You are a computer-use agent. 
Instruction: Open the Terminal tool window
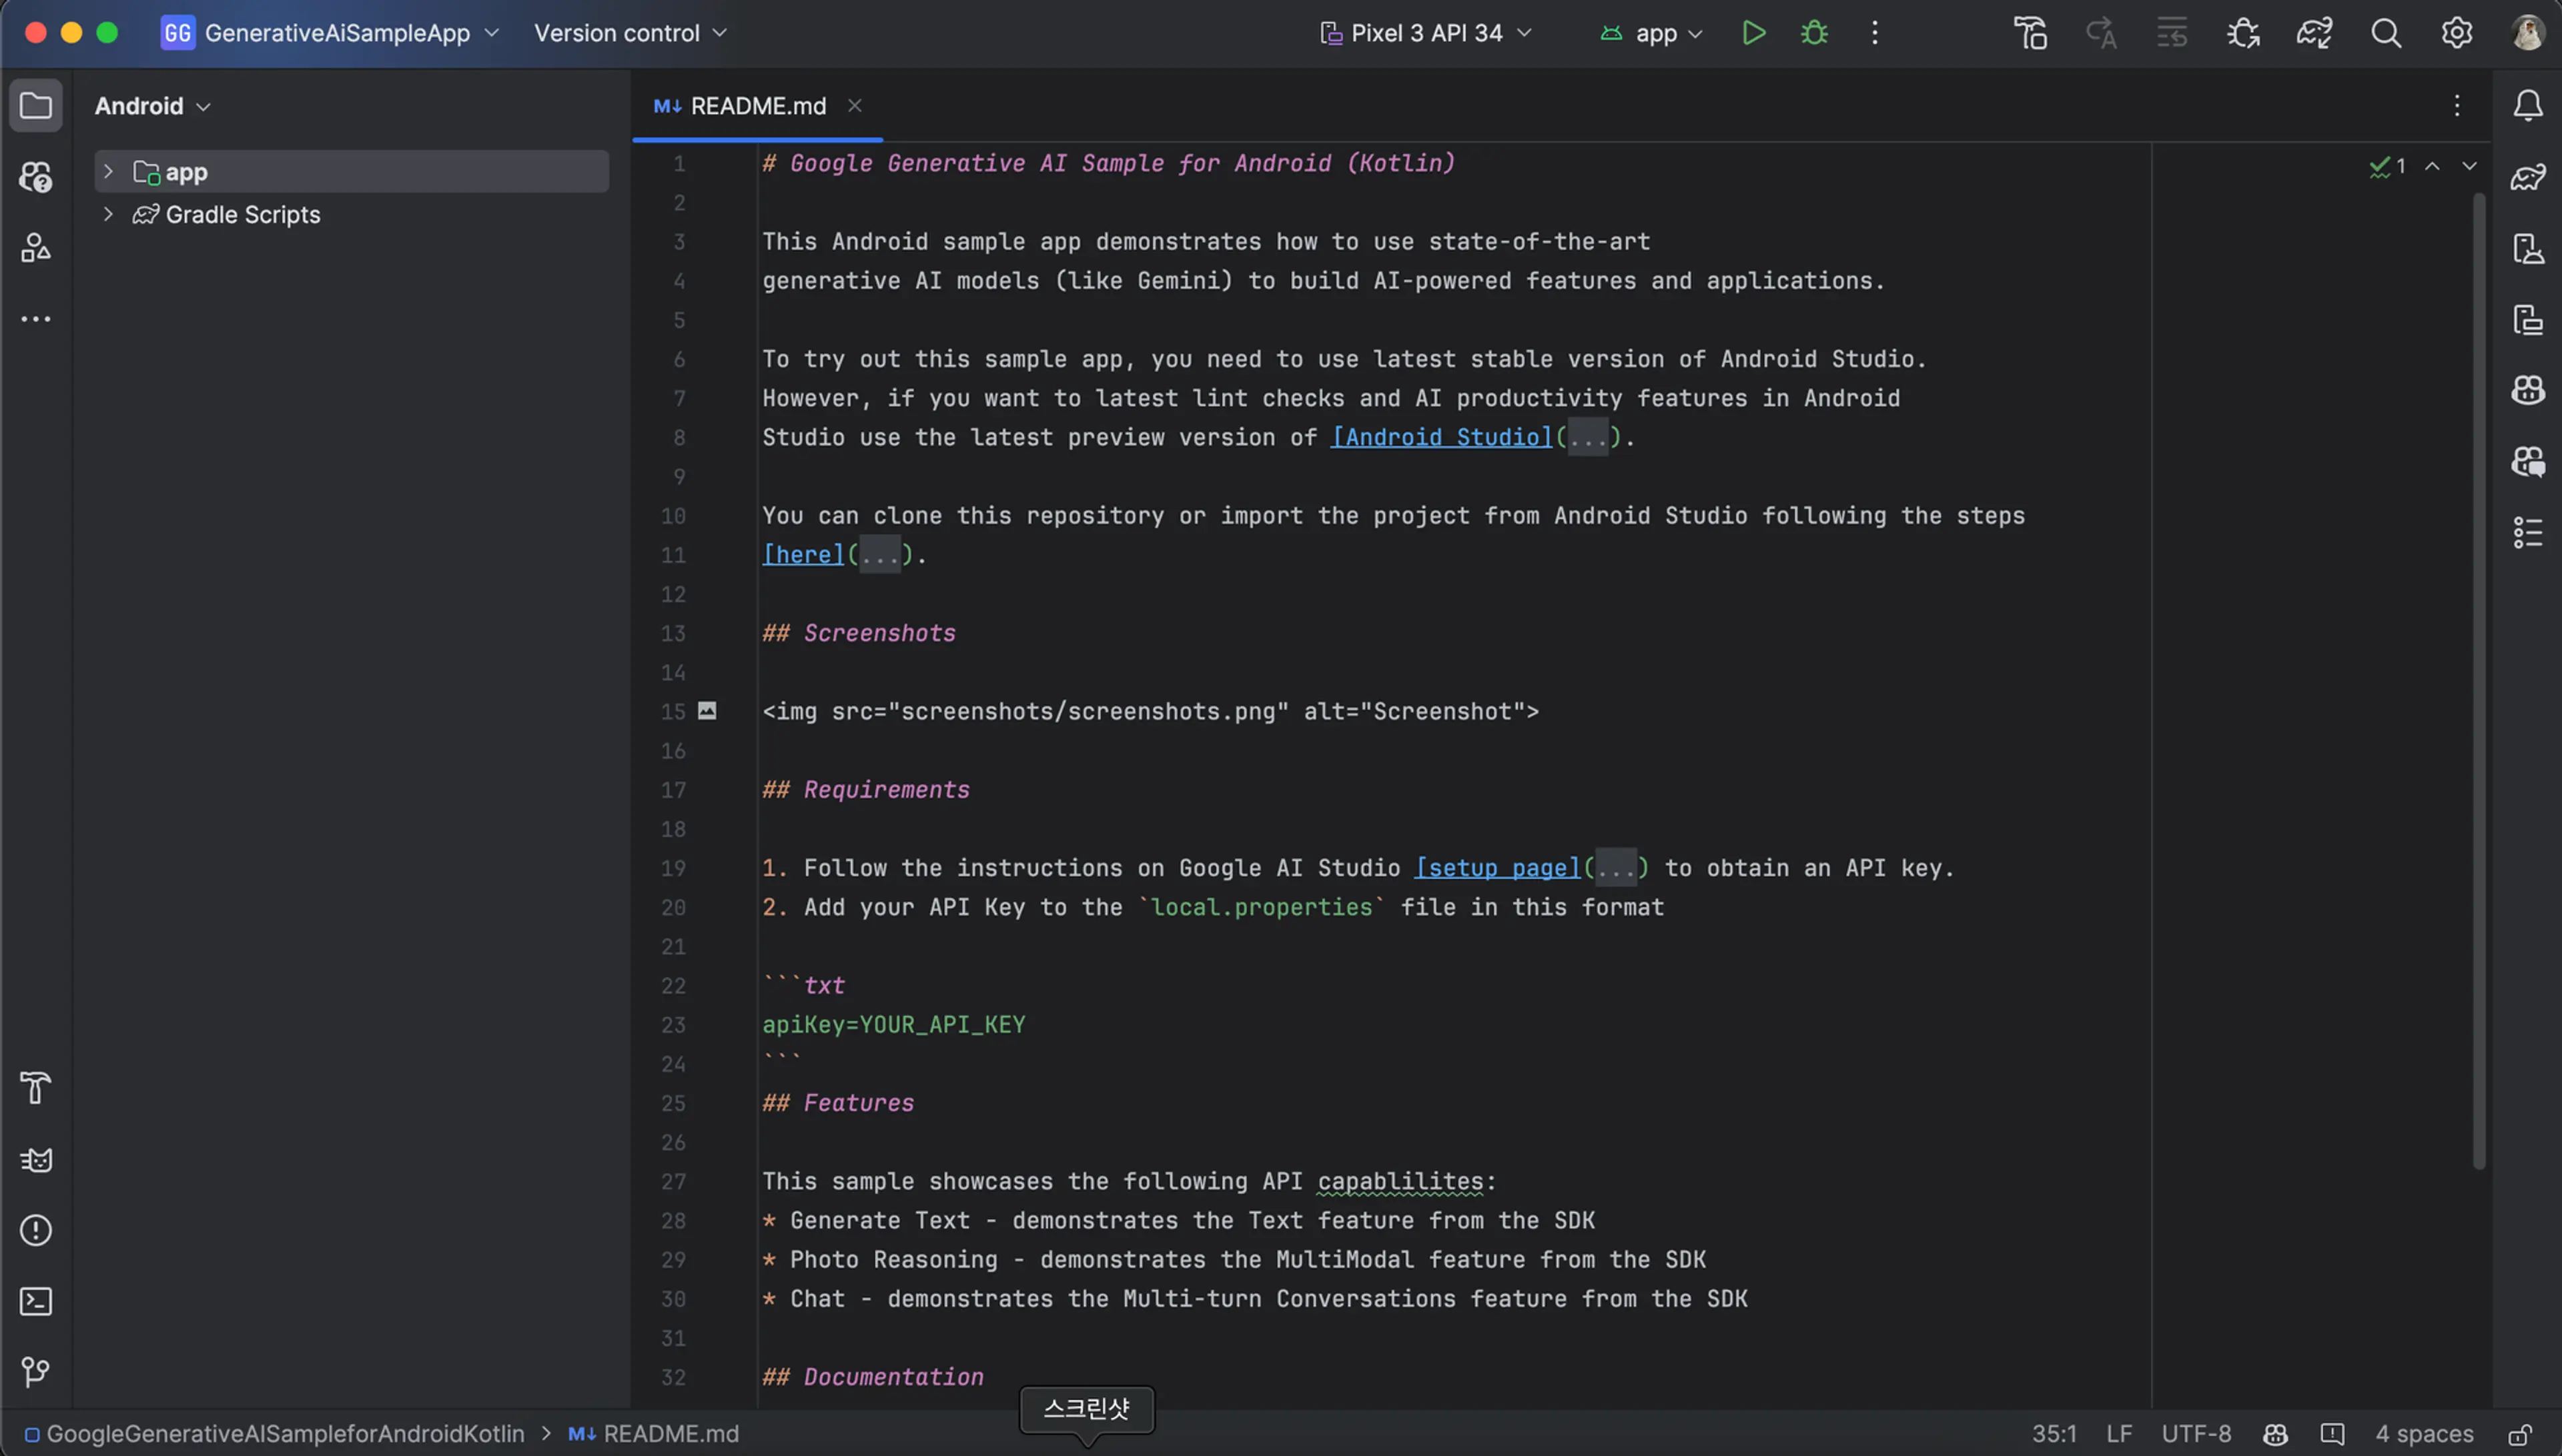36,1301
